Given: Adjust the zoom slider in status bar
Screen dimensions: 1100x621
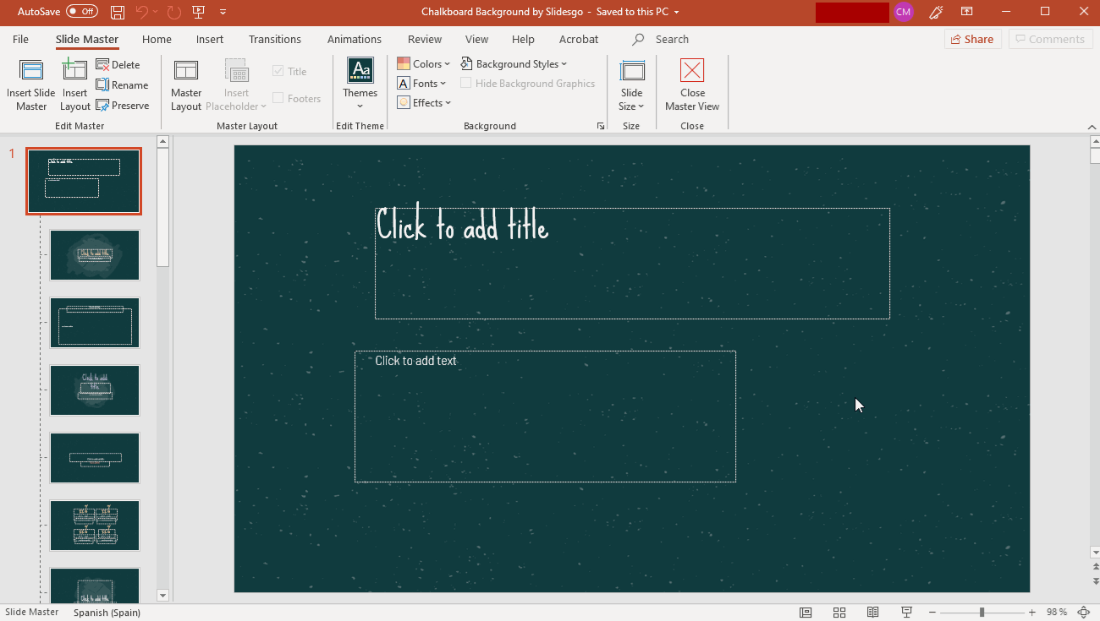Looking at the screenshot, I should pos(982,613).
